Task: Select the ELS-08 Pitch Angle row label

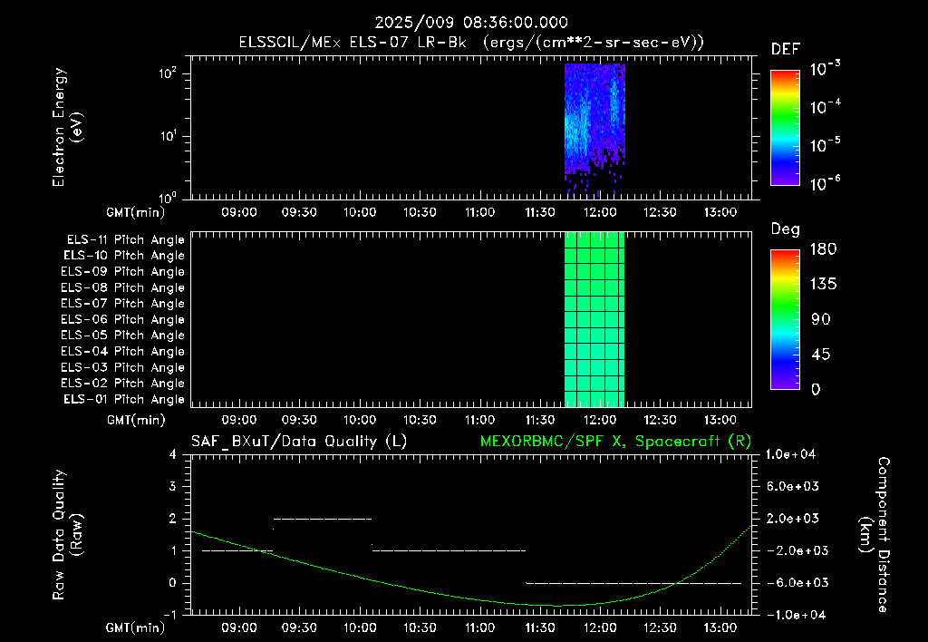Action: pyautogui.click(x=122, y=287)
